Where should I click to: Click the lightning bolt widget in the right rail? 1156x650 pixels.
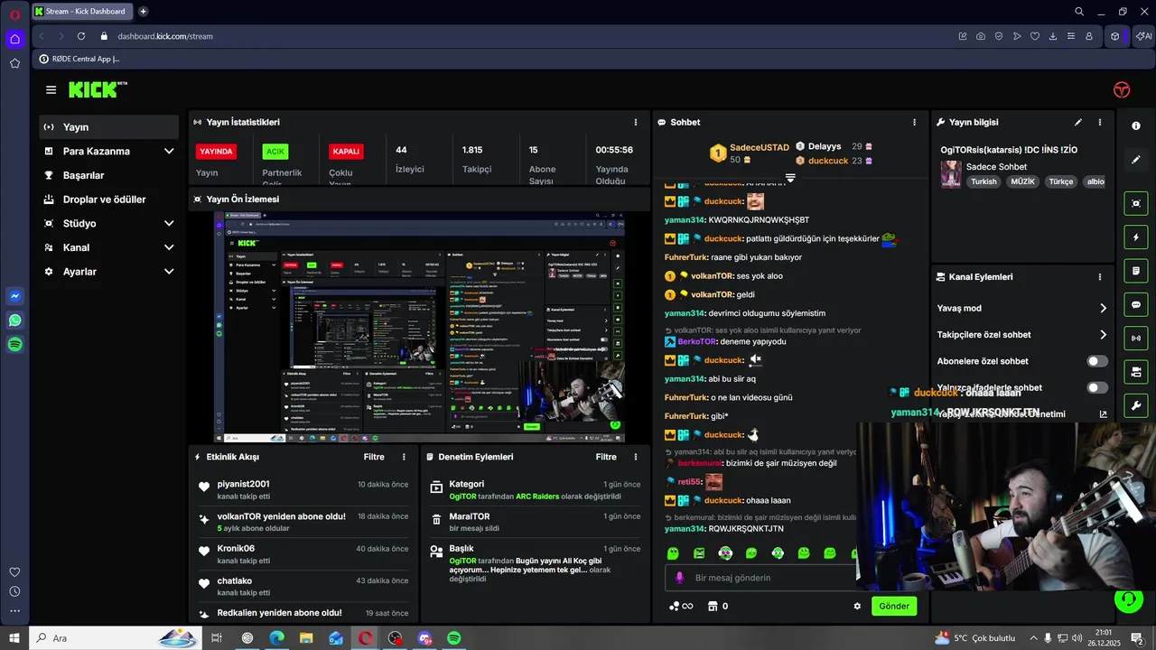click(1136, 237)
